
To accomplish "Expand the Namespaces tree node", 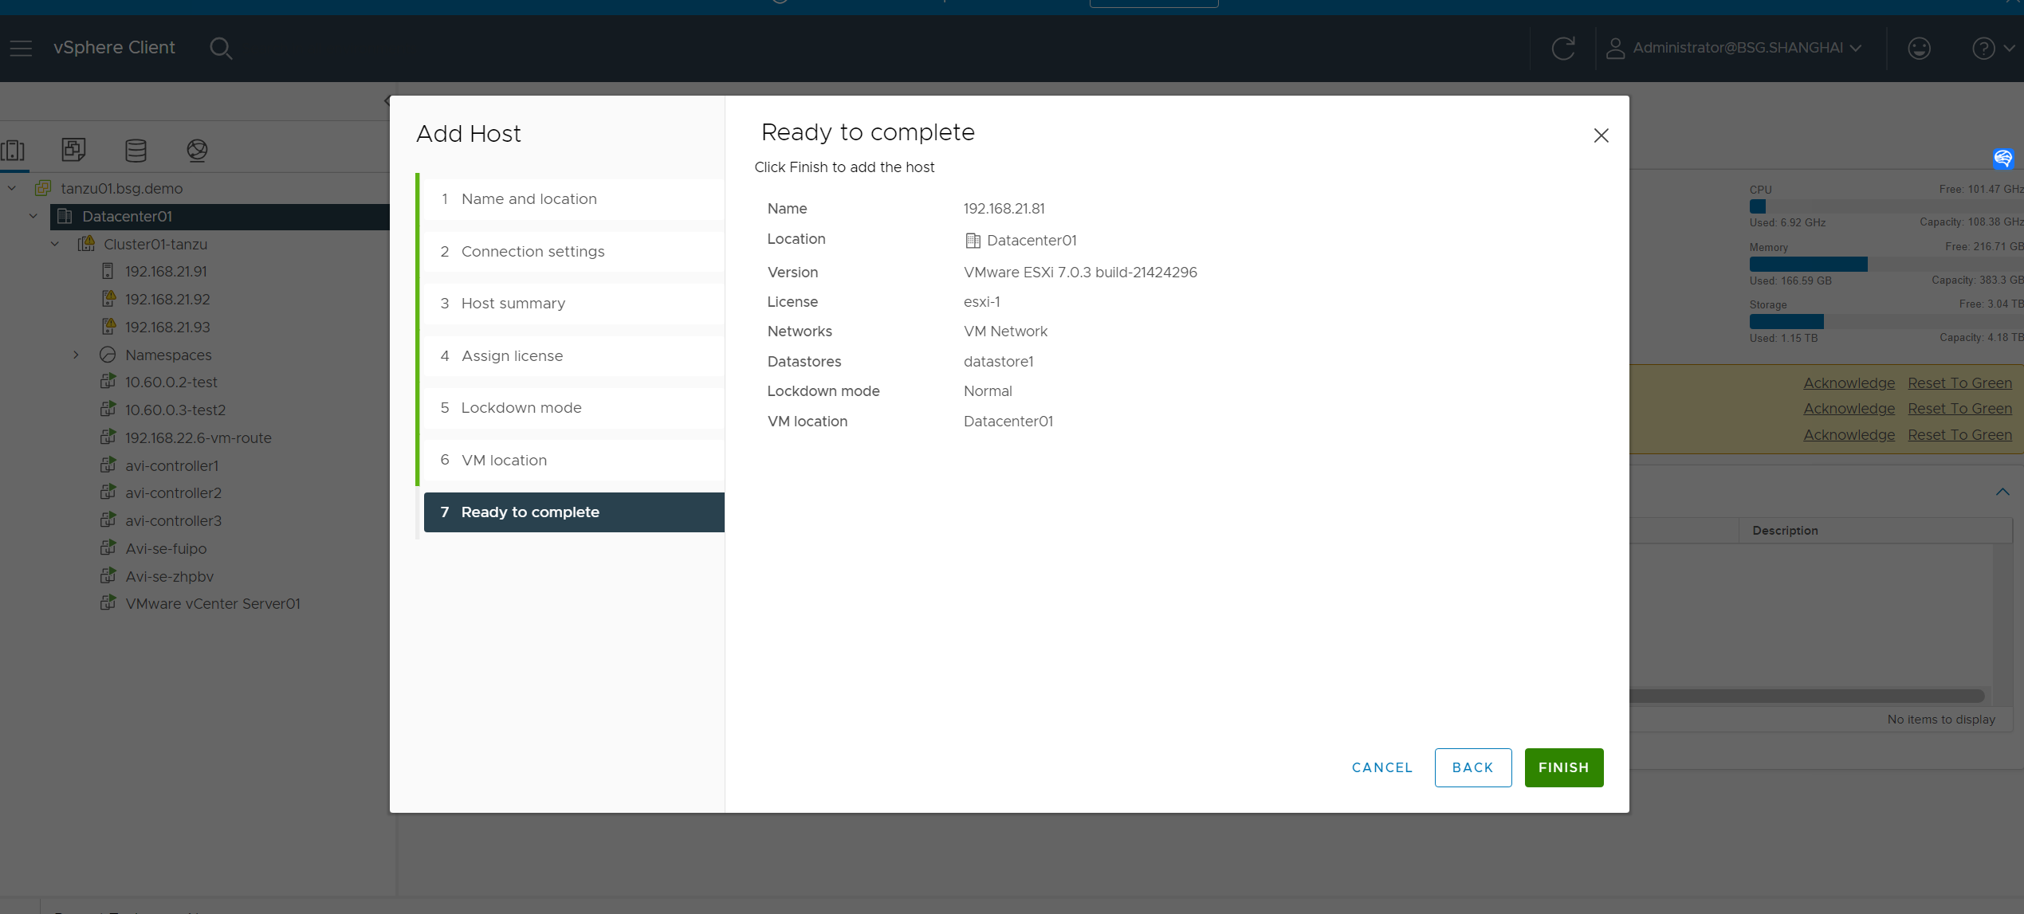I will [x=76, y=355].
